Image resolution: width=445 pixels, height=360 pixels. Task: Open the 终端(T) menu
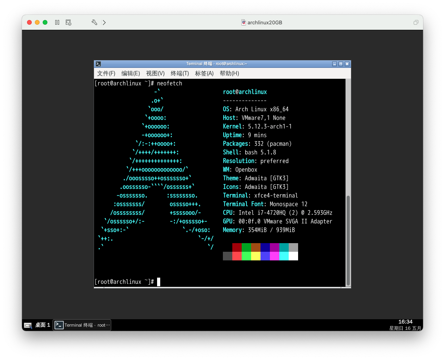point(180,74)
